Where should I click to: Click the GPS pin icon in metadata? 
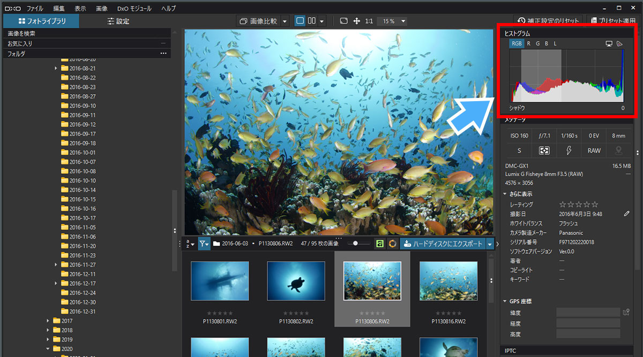click(619, 150)
